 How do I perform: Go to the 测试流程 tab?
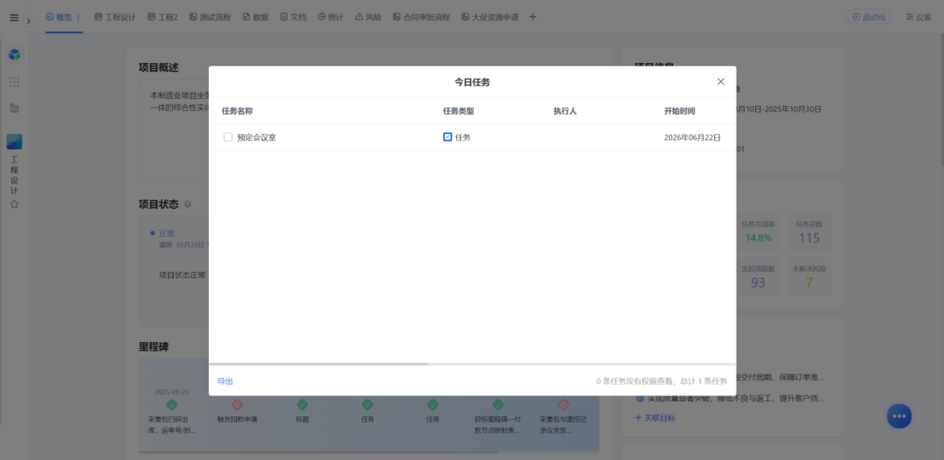pyautogui.click(x=210, y=17)
